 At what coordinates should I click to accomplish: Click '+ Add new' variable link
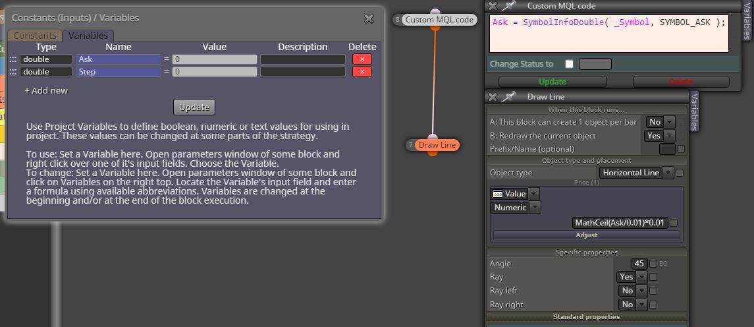point(46,90)
